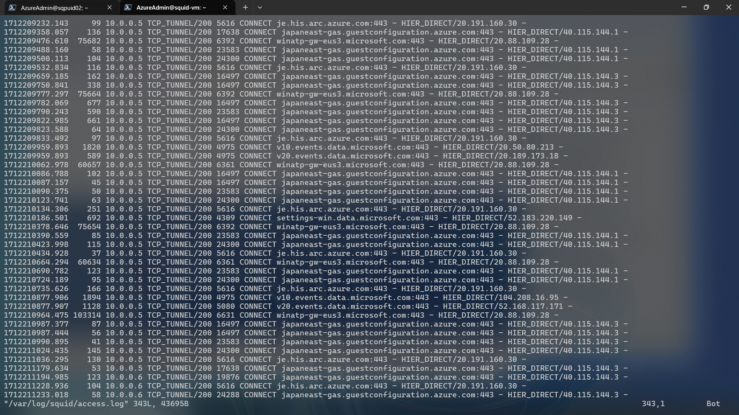The height and width of the screenshot is (415, 739).
Task: Click byte count 24288 in last row
Action: (x=228, y=395)
